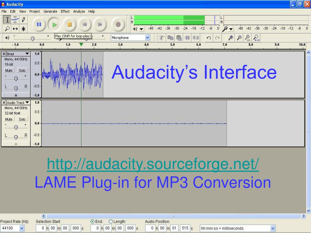
Task: Click the Brad track gain slider
Action: tap(16, 79)
